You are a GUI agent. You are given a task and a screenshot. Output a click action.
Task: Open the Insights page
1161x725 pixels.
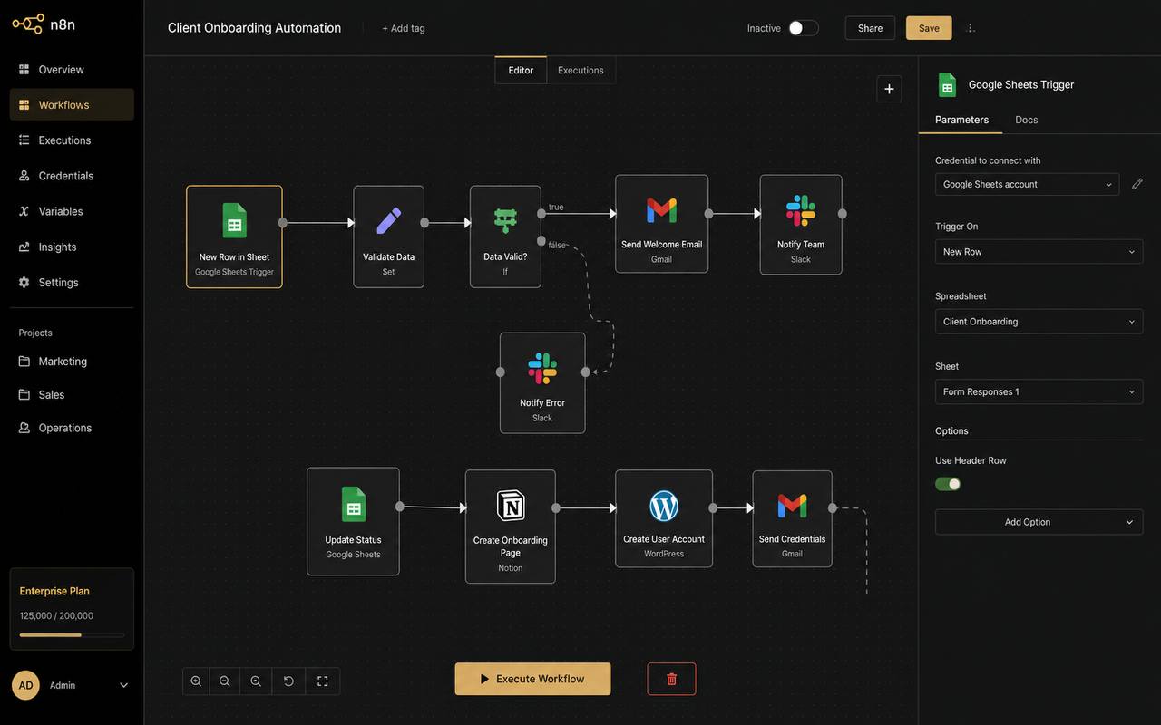tap(72, 246)
